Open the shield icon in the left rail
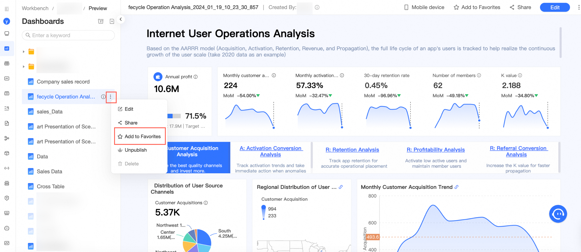This screenshot has width=581, height=252. pos(7,198)
